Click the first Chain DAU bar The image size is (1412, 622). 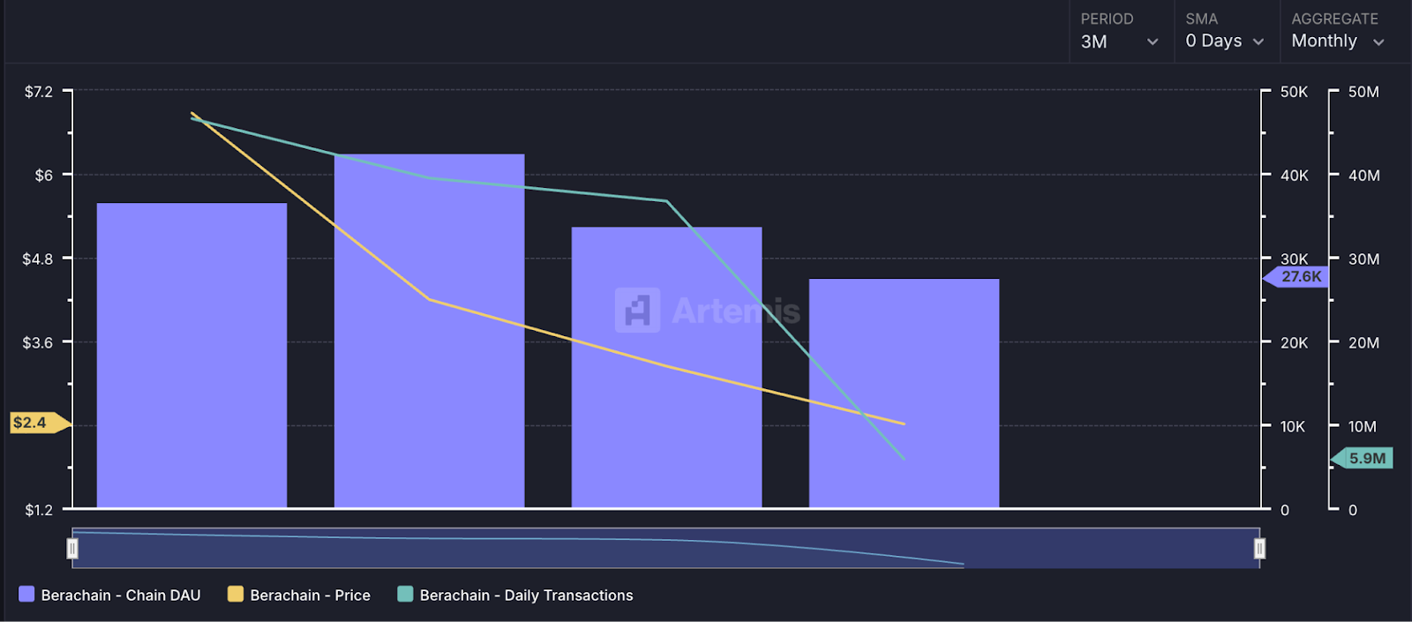pyautogui.click(x=192, y=356)
